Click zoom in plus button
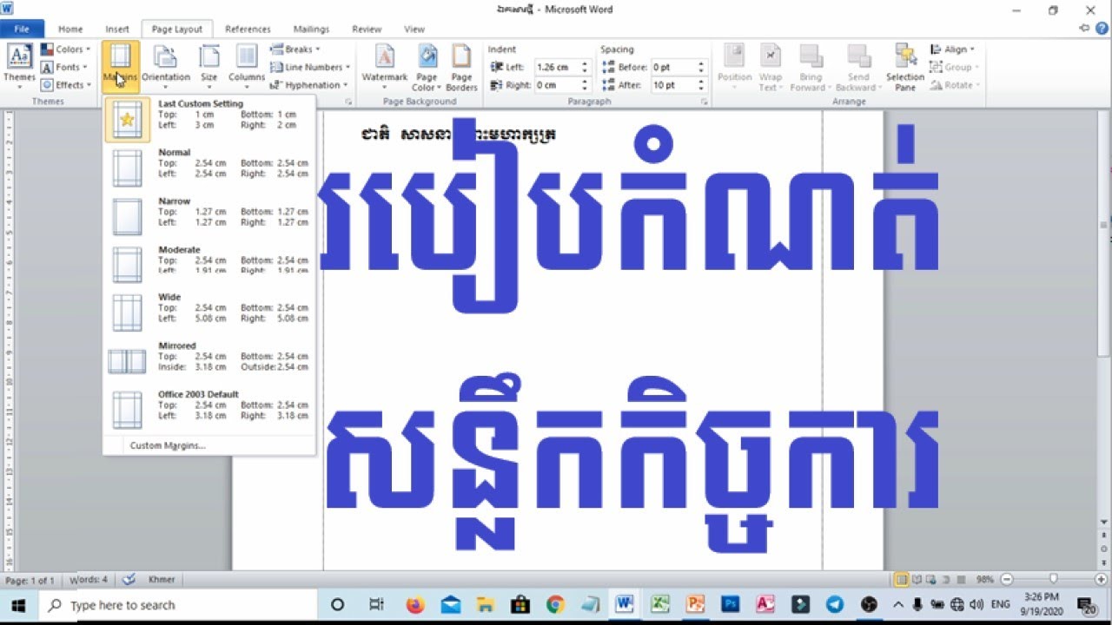Screen dimensions: 1112x625 1100,579
